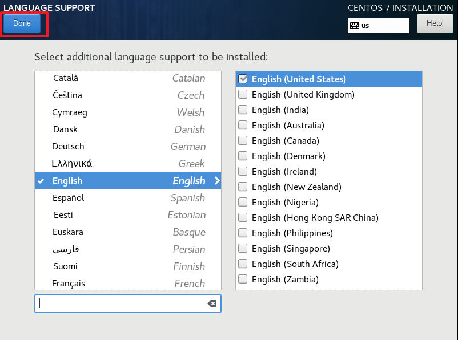The image size is (458, 340).
Task: Expand English row chevron arrow
Action: pos(217,181)
